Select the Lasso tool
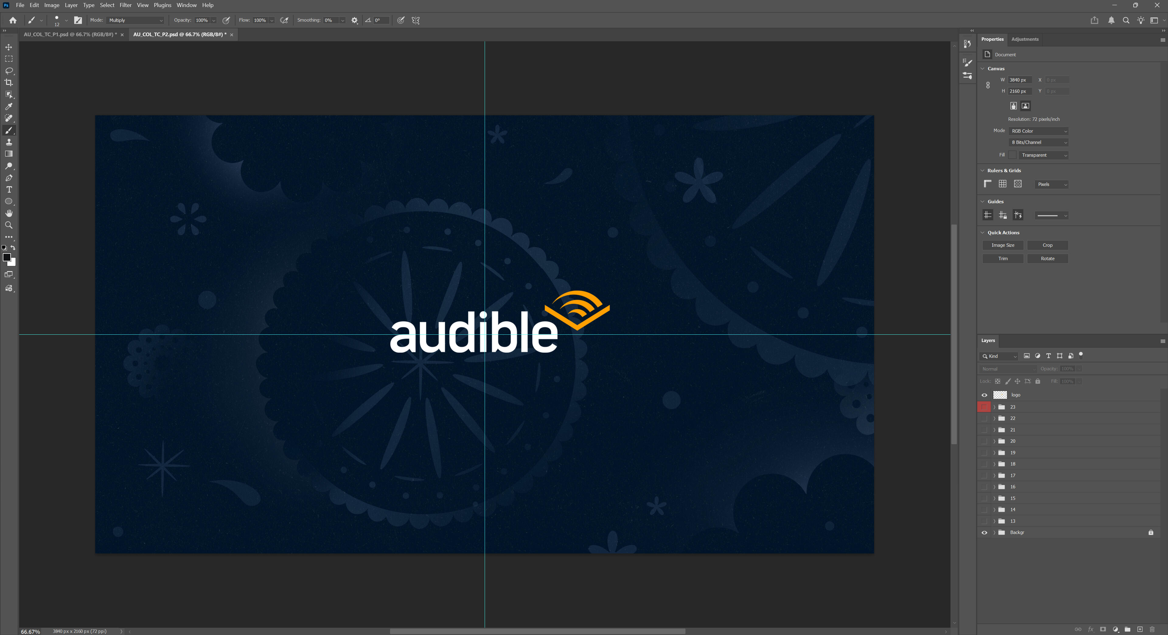 pos(9,71)
